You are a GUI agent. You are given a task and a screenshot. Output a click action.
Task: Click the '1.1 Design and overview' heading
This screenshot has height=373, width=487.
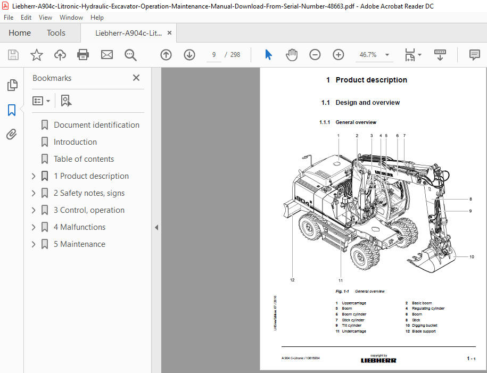click(360, 103)
